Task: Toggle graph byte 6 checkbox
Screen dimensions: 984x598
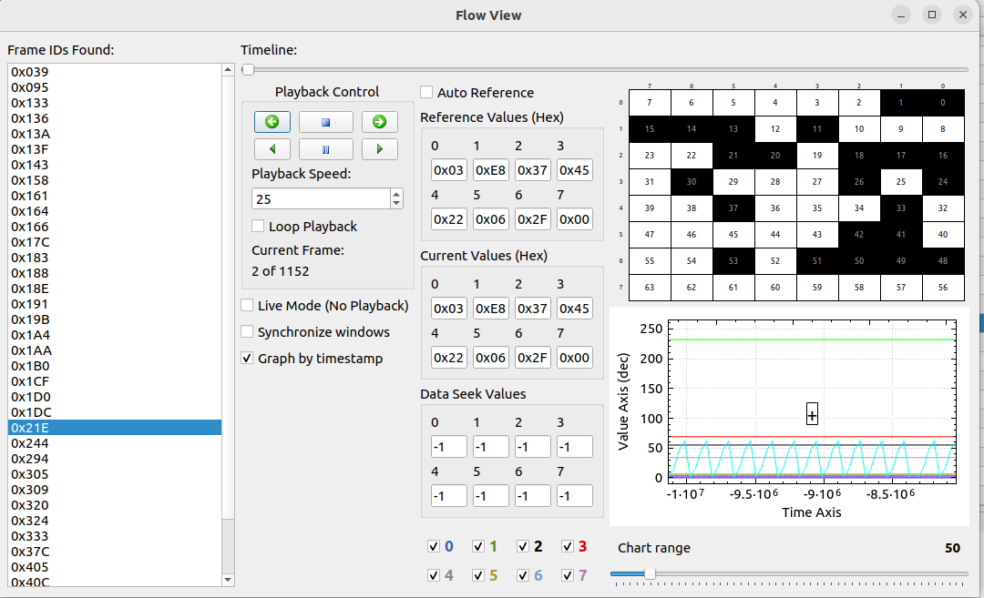Action: coord(522,575)
